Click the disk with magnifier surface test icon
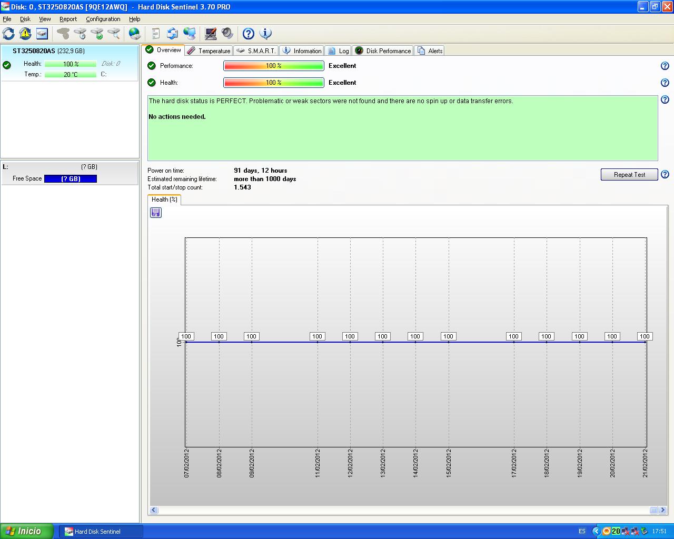The image size is (674, 539). pos(114,34)
